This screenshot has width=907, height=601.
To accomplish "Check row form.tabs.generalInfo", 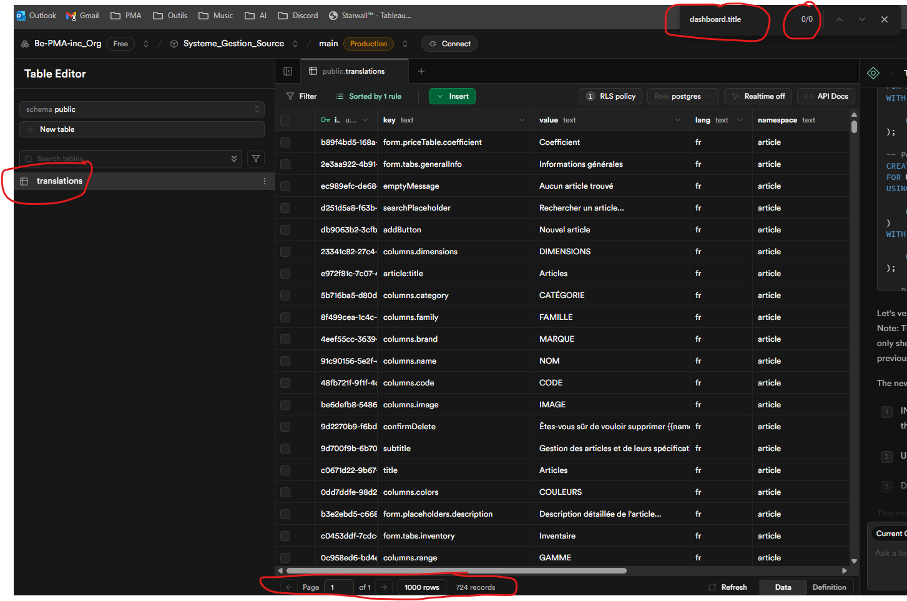I will [285, 164].
